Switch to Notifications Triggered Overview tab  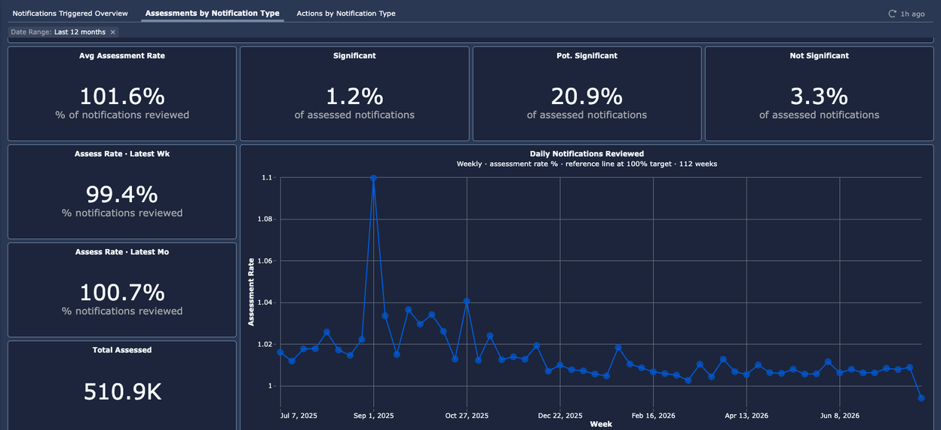point(70,14)
